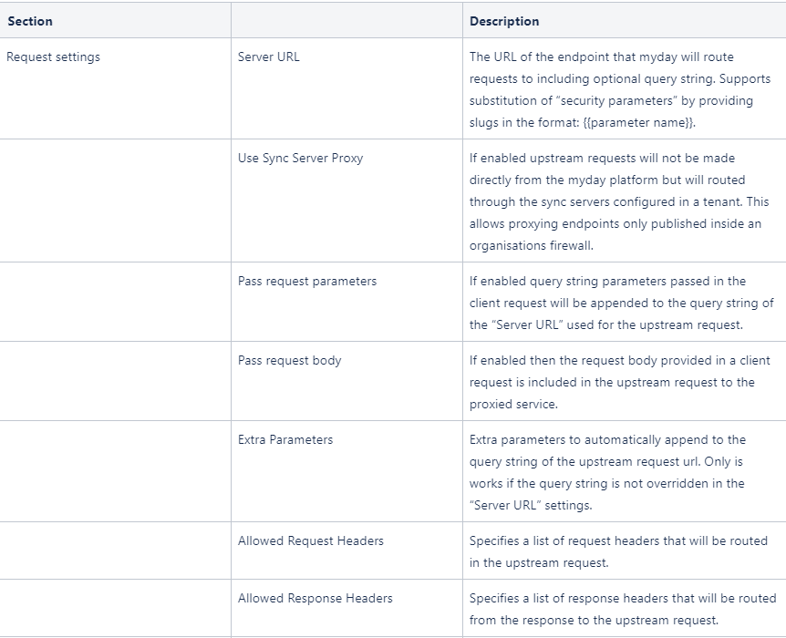Click empty Section cell beside Extra Parameters

coord(115,471)
